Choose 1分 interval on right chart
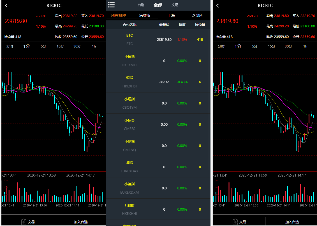The image size is (317, 226). click(x=238, y=46)
